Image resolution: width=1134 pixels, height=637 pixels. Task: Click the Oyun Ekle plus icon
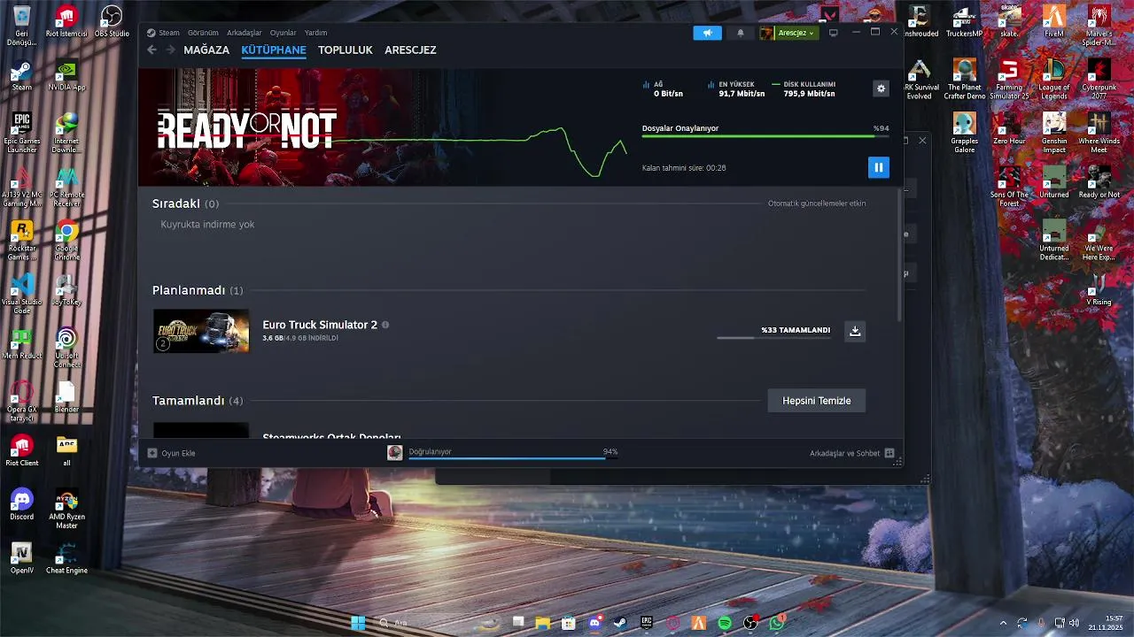click(152, 453)
